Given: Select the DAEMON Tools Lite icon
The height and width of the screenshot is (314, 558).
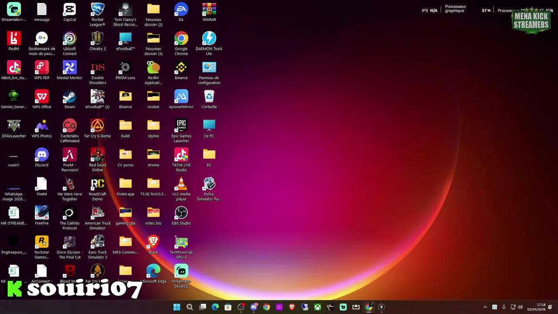Looking at the screenshot, I should [x=209, y=44].
